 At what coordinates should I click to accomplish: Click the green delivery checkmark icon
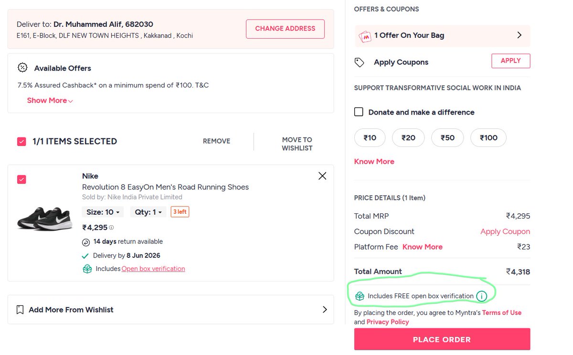pyautogui.click(x=85, y=256)
